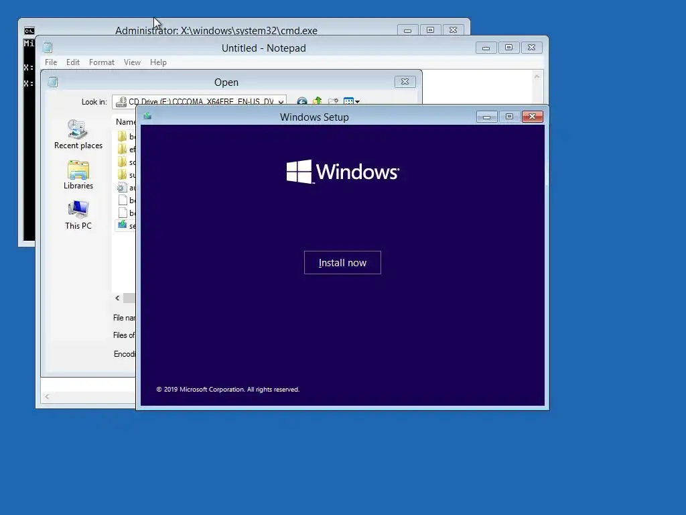Close the Open file dialog
Viewport: 686px width, 515px height.
pyautogui.click(x=405, y=81)
